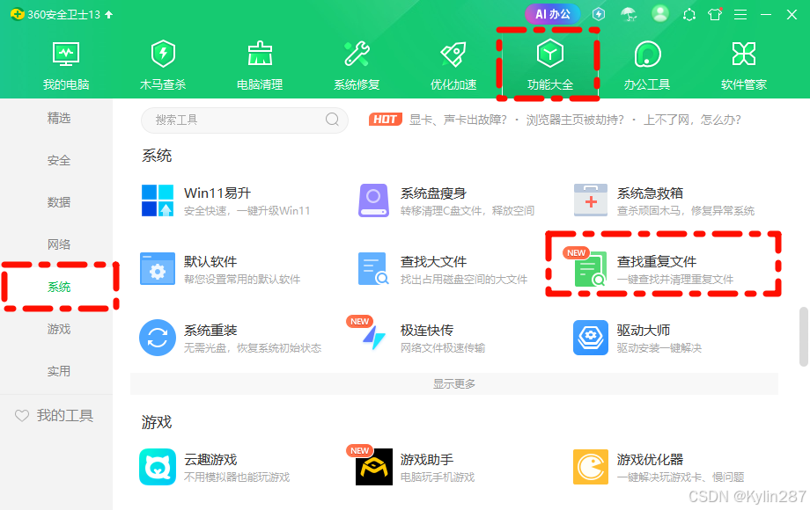Click the umbrella icon in title bar
This screenshot has height=510, width=810.
tap(629, 14)
